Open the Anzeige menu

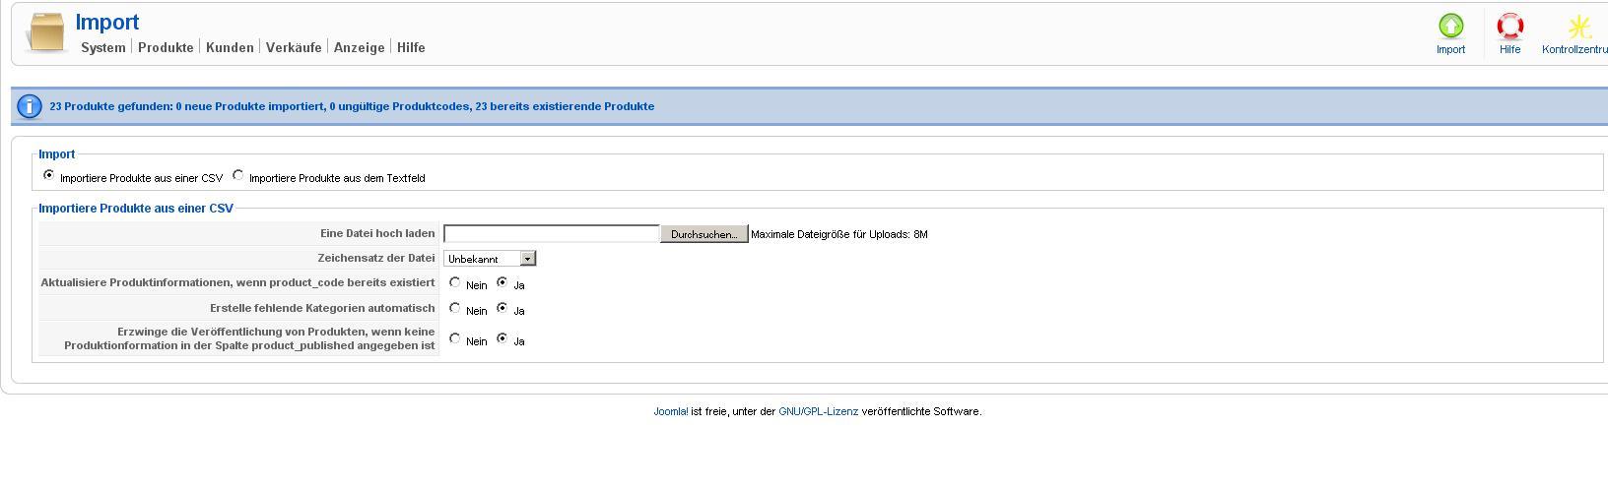tap(359, 47)
